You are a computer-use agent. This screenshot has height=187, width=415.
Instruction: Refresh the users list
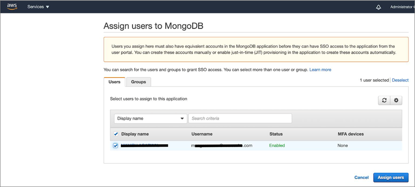tap(384, 100)
